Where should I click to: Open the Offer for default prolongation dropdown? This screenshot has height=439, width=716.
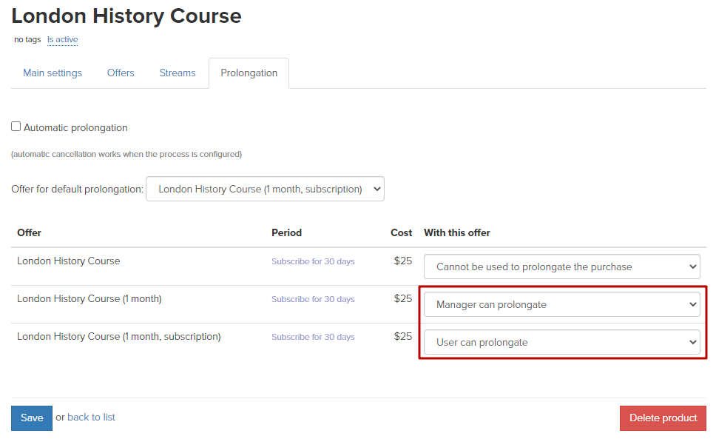coord(265,189)
